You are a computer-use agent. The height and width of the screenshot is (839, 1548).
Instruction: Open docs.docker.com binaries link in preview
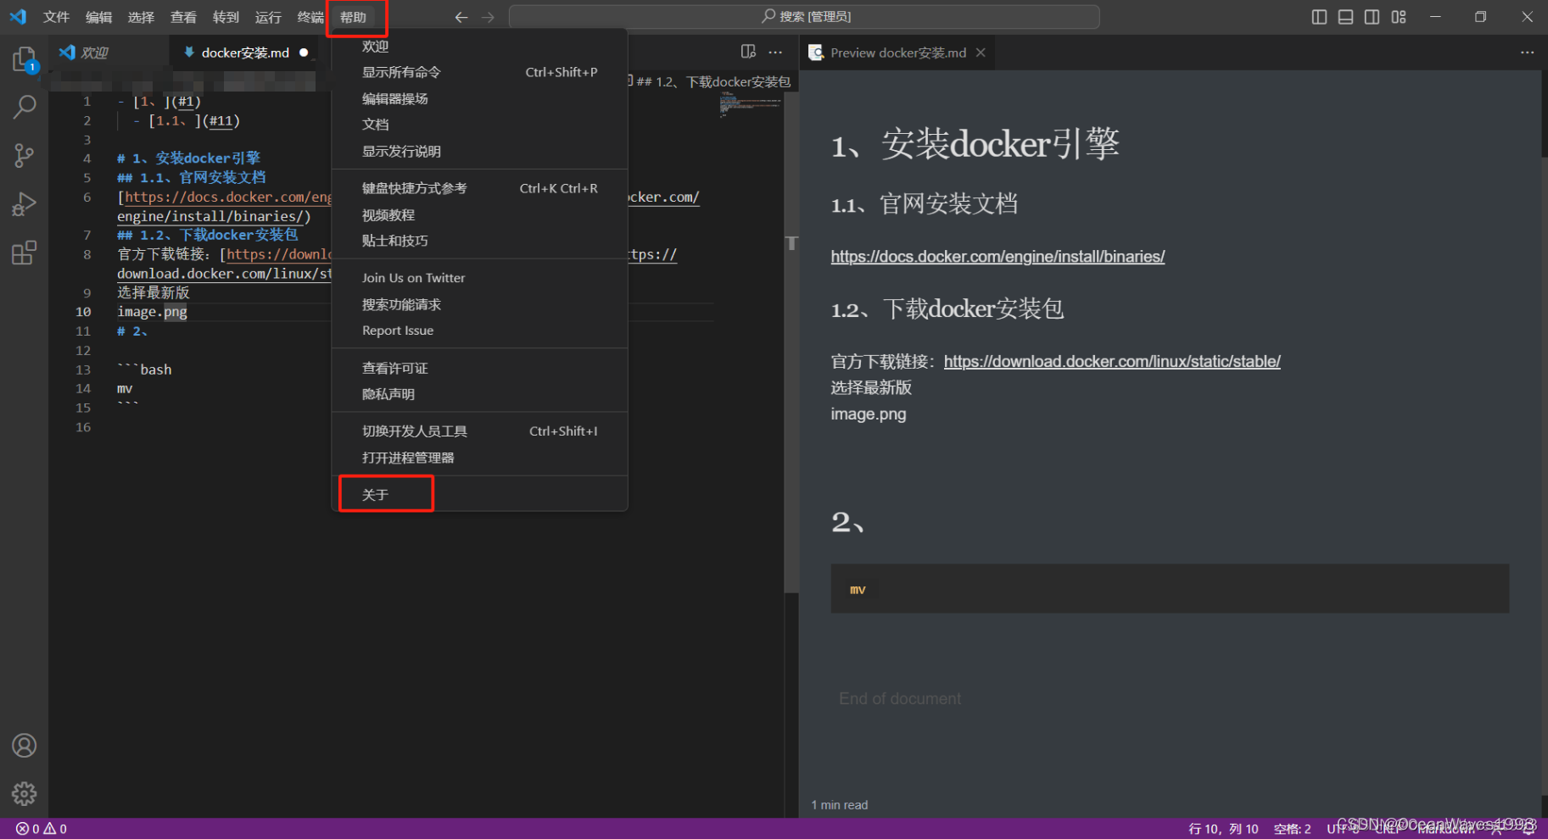pos(998,257)
